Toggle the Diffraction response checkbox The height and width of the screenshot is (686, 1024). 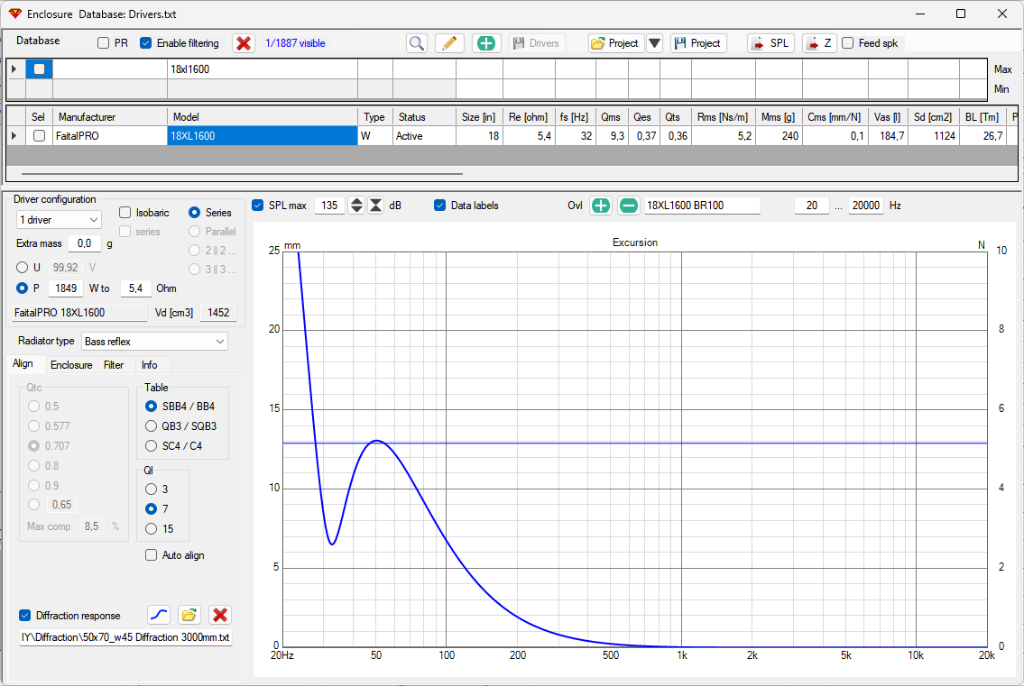[x=25, y=616]
